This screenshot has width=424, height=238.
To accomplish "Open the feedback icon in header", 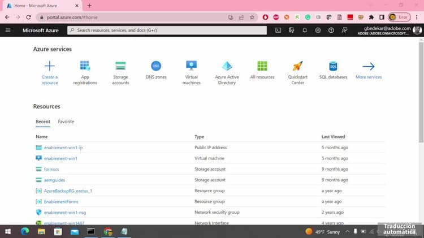I will [x=344, y=31].
